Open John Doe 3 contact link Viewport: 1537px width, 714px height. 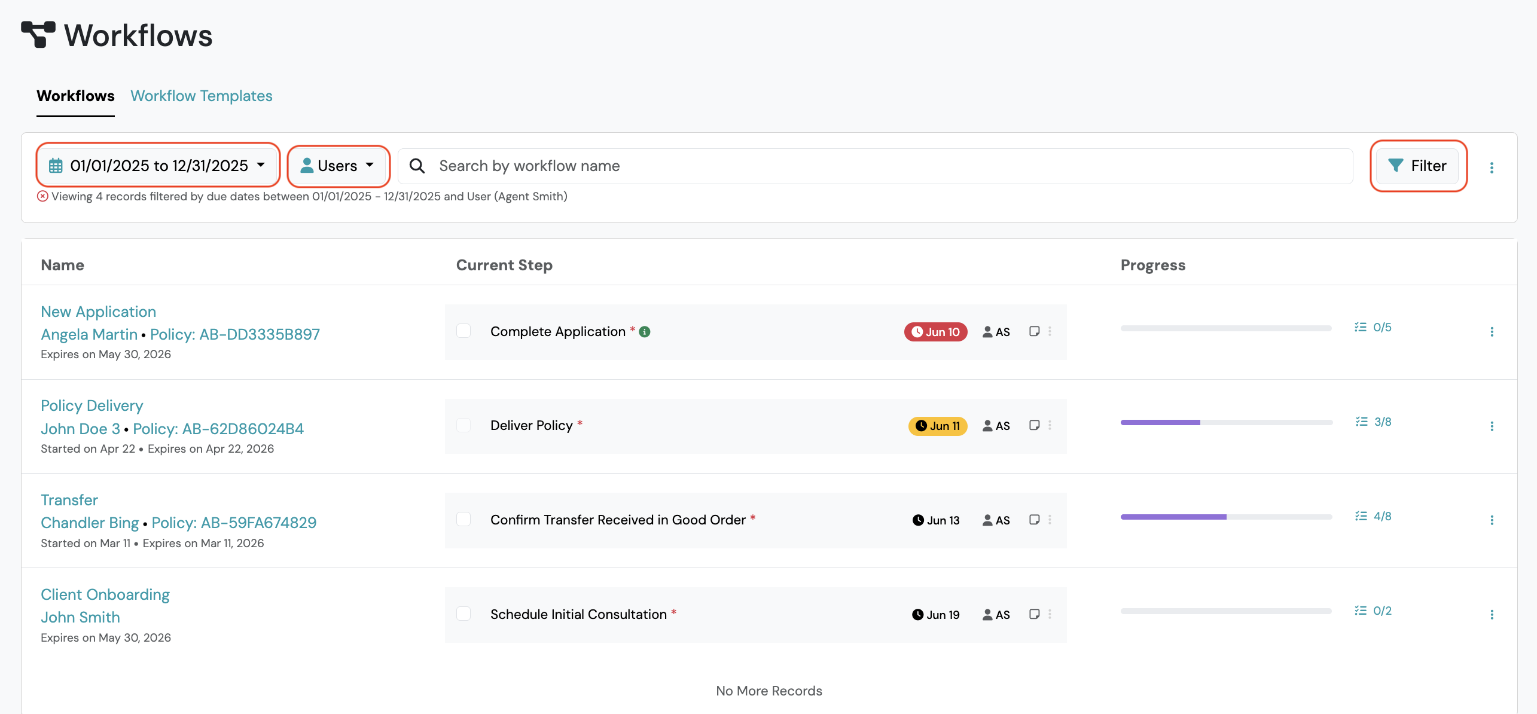[80, 429]
